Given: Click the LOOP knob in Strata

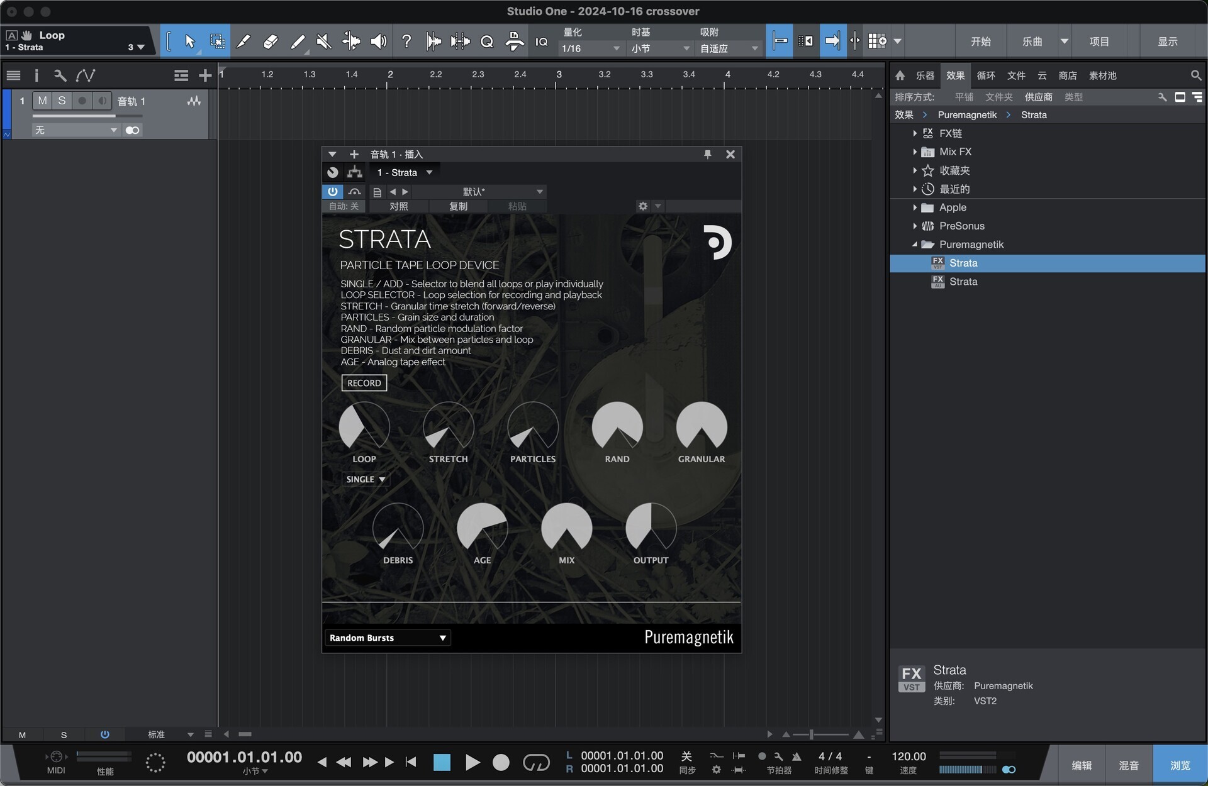Looking at the screenshot, I should pos(364,426).
